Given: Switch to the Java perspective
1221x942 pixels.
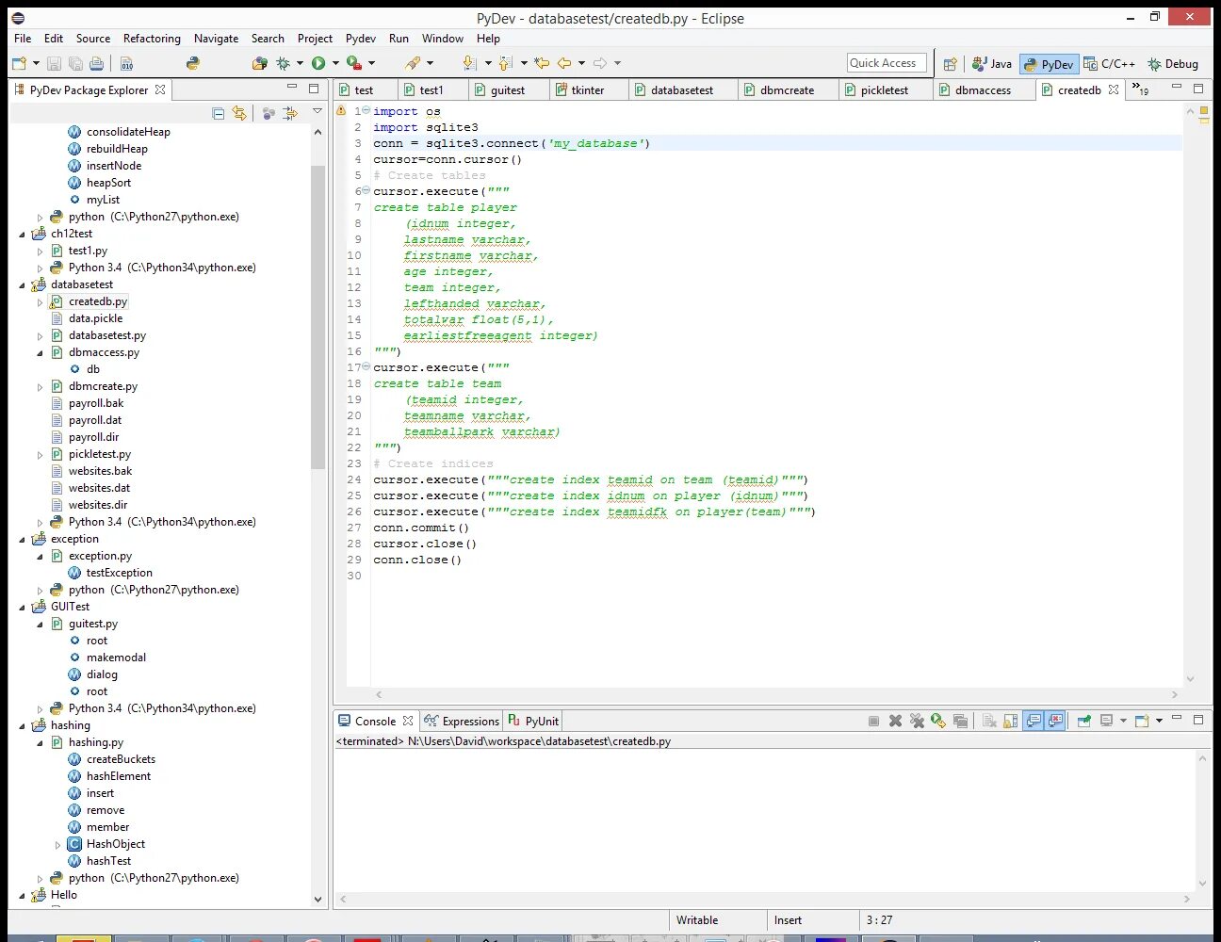Looking at the screenshot, I should click(992, 63).
